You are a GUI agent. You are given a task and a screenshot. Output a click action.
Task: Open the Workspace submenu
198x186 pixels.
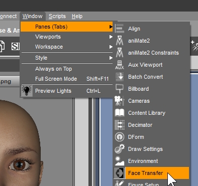(x=67, y=47)
